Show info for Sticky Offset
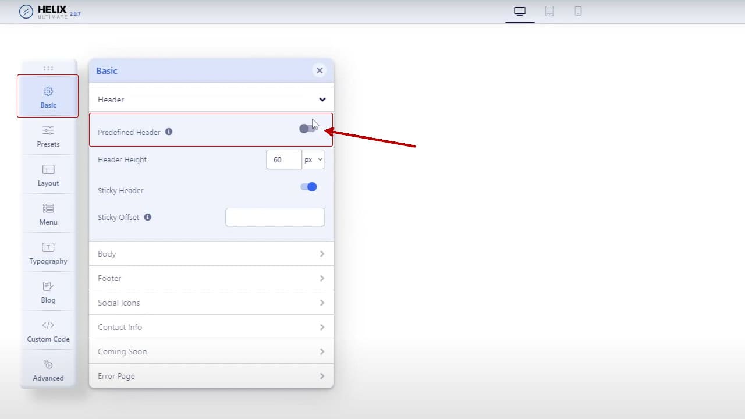Screen dimensions: 745x419 point(148,217)
